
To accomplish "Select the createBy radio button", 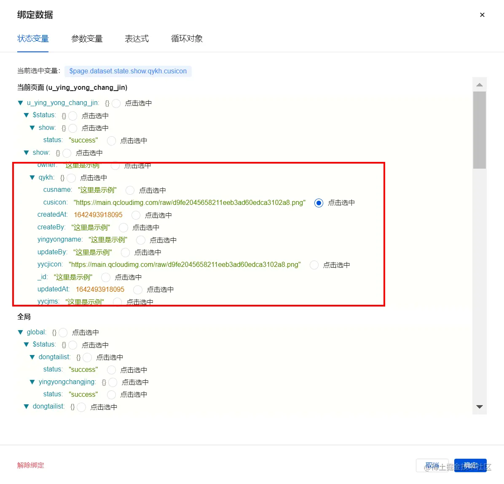I will 123,228.
